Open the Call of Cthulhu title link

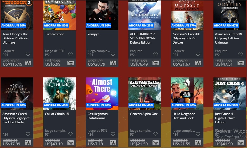(x=57, y=114)
